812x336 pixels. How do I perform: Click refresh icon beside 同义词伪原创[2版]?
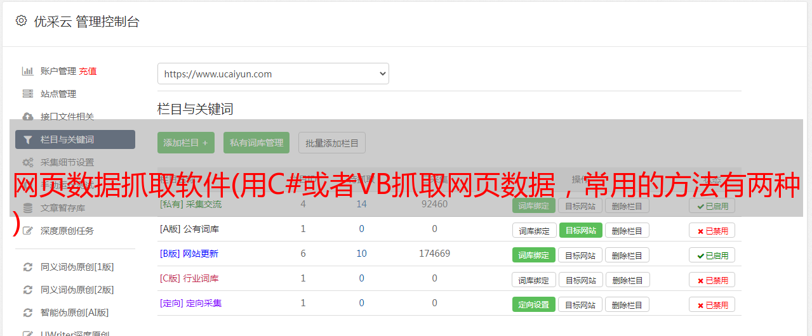[x=27, y=290]
